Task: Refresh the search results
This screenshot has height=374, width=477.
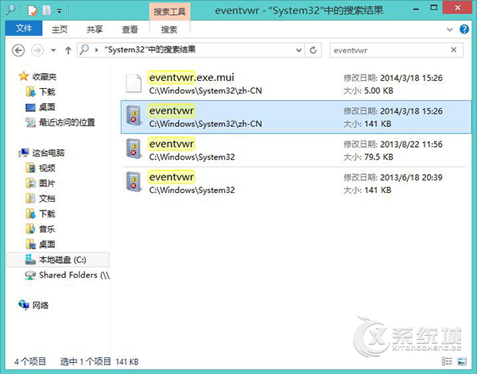Action: pyautogui.click(x=313, y=50)
